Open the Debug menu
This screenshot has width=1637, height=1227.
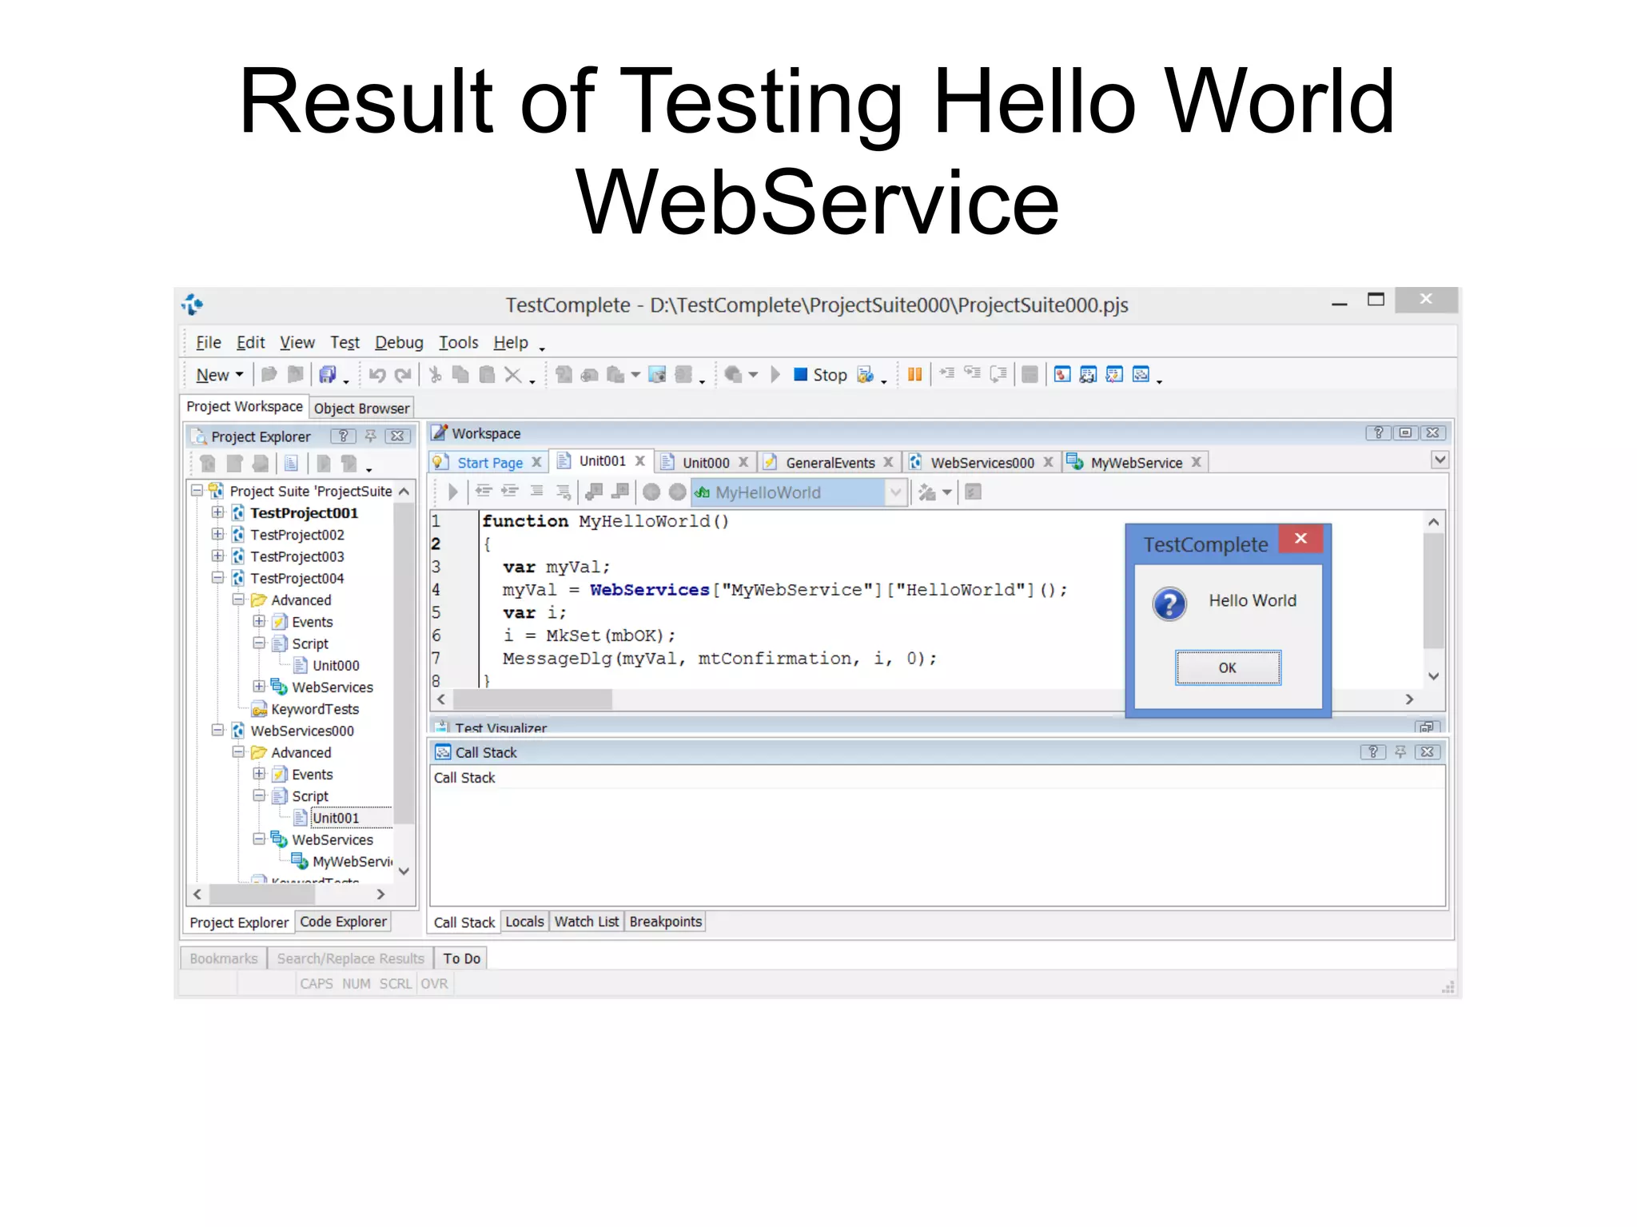[x=399, y=343]
